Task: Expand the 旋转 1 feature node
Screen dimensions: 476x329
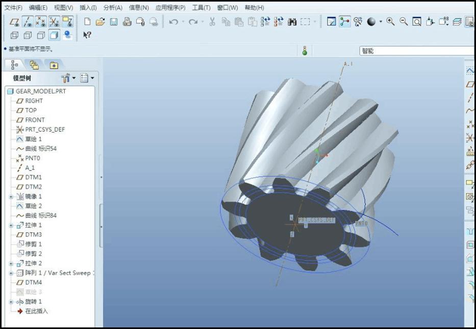Action: pos(11,301)
